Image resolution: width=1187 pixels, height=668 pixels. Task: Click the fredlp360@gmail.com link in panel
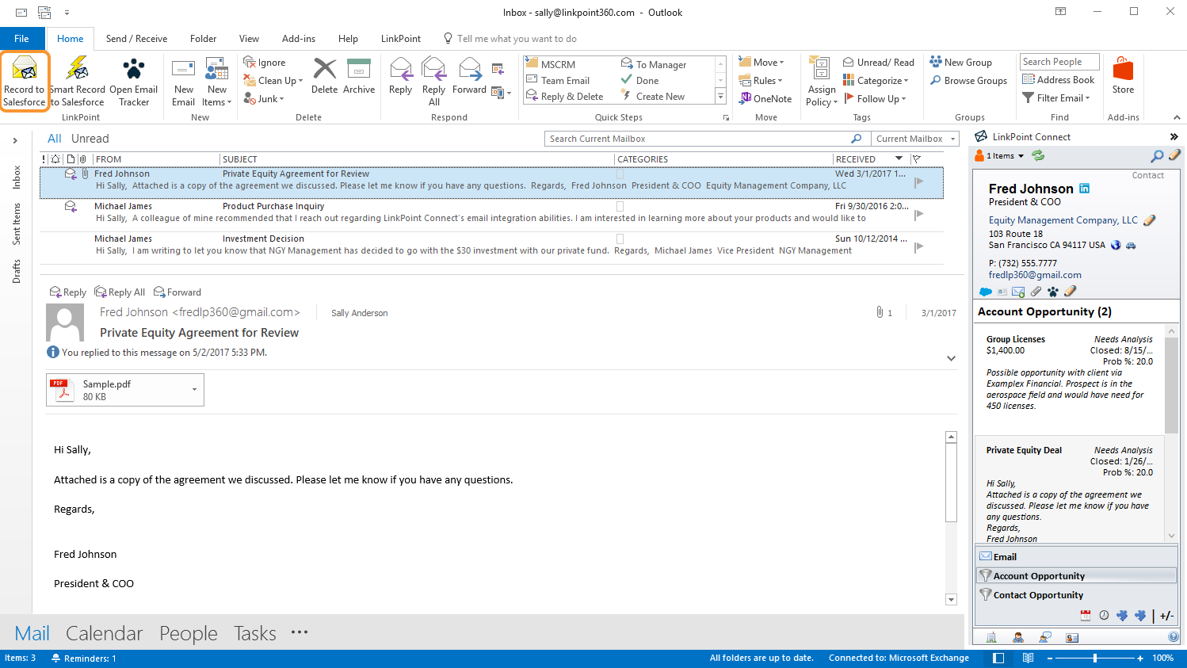pos(1035,275)
